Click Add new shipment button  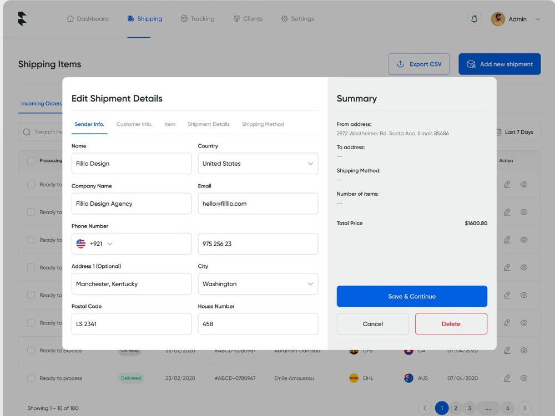pyautogui.click(x=500, y=64)
